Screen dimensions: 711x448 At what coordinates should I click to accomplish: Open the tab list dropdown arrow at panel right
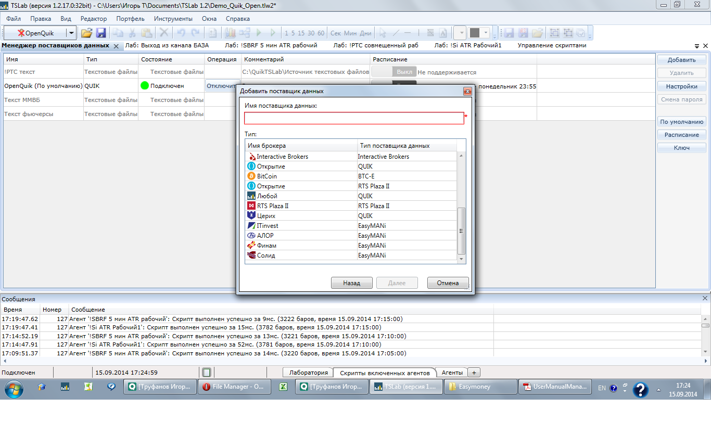click(697, 46)
